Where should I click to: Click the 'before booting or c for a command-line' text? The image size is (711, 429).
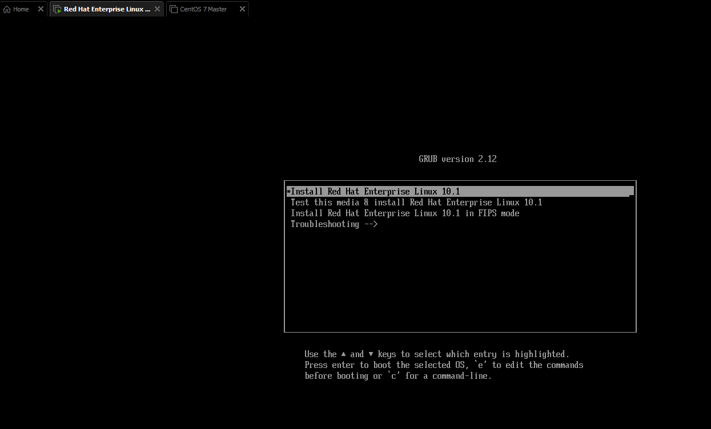click(x=398, y=376)
